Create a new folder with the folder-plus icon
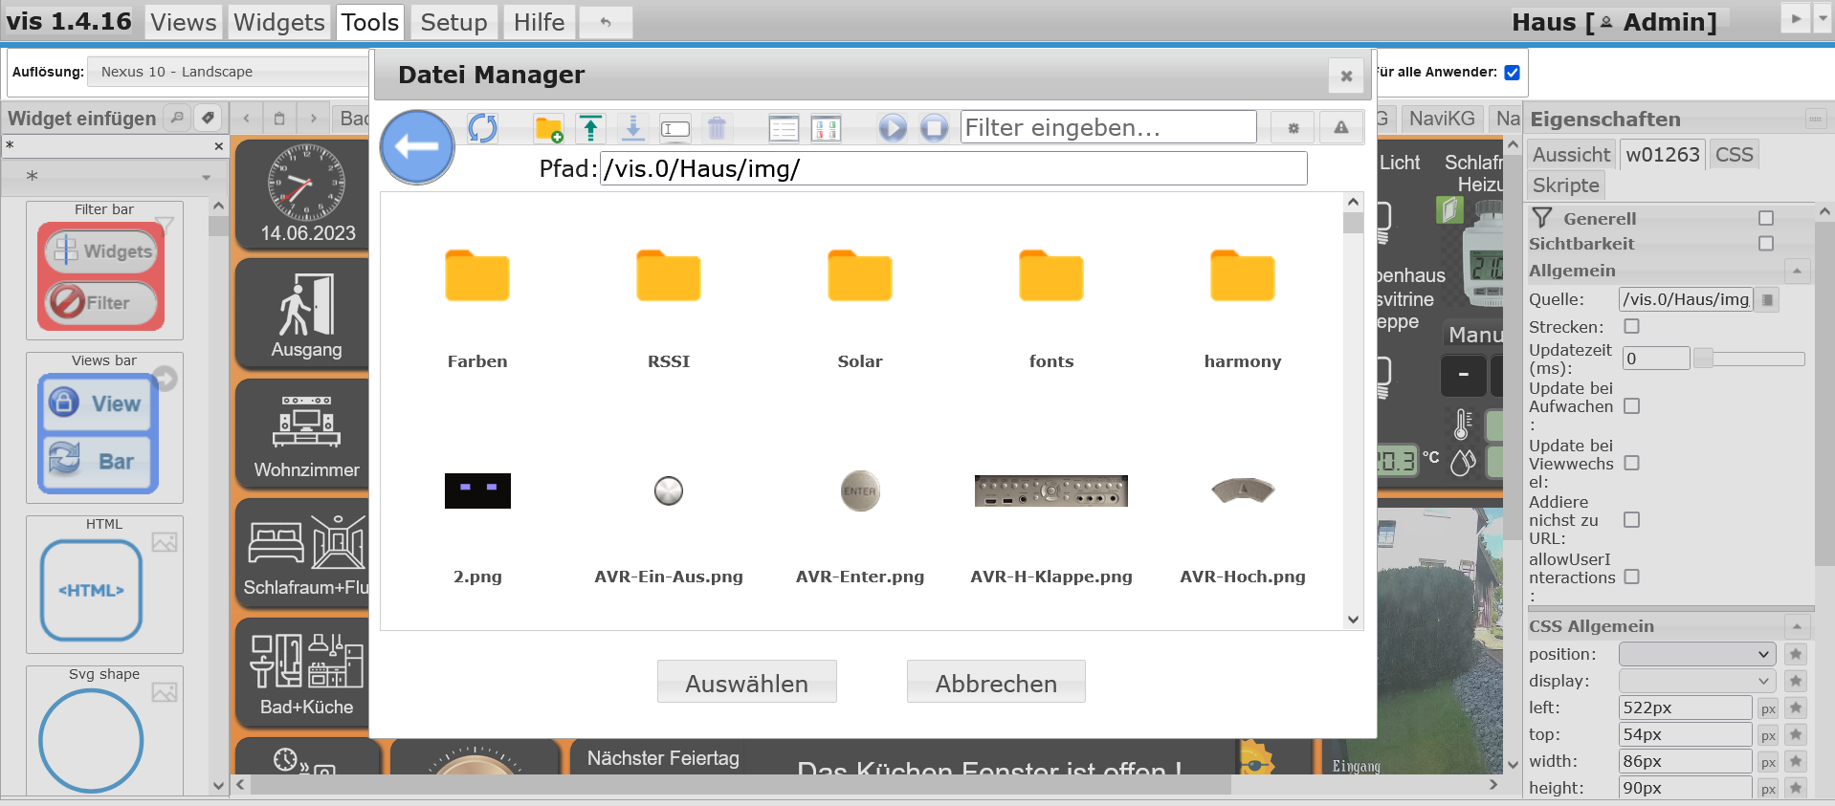Screen dimensions: 1835x806 click(549, 128)
